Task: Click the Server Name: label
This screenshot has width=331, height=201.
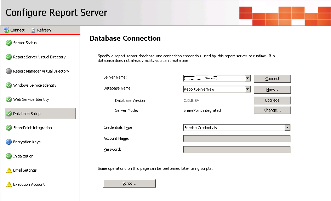Action: (115, 77)
